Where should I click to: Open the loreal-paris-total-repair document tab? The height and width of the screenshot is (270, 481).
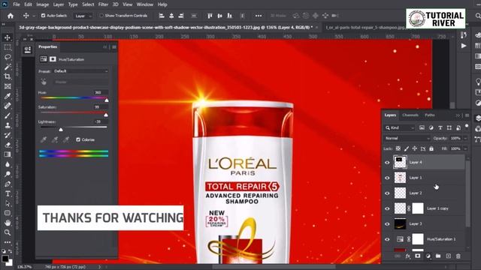pyautogui.click(x=365, y=28)
